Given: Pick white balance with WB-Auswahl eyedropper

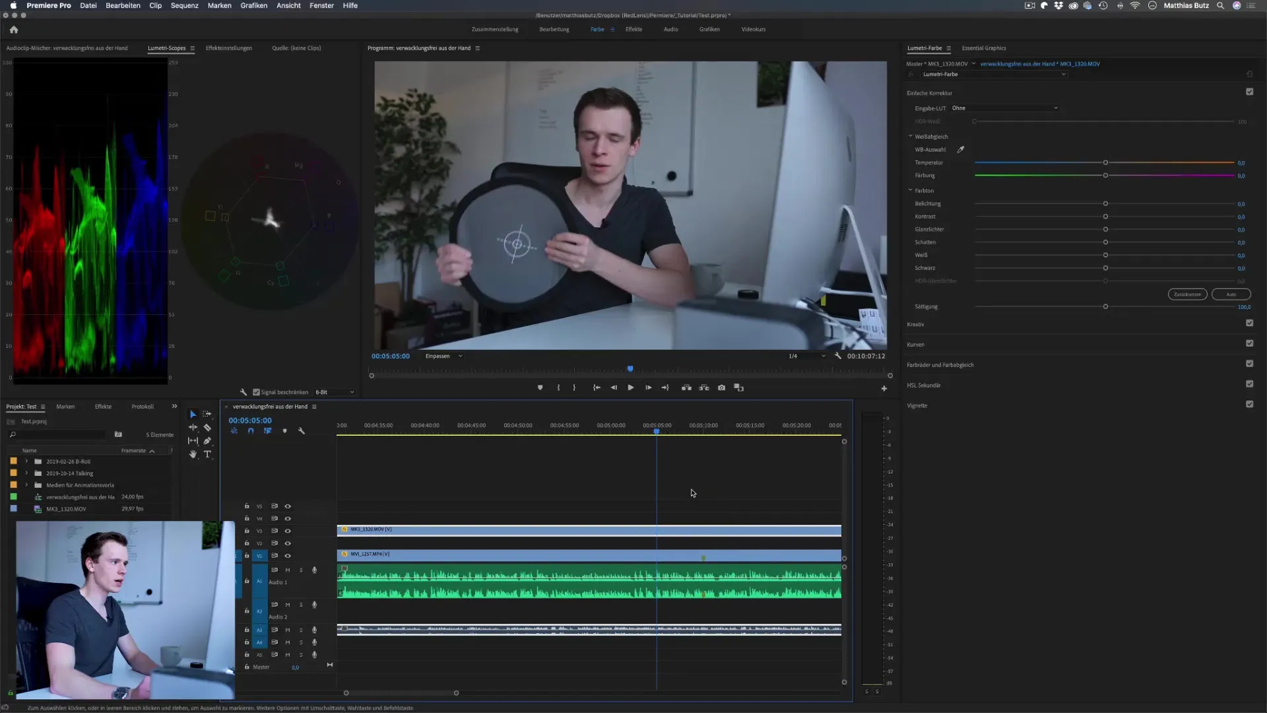Looking at the screenshot, I should [x=961, y=150].
